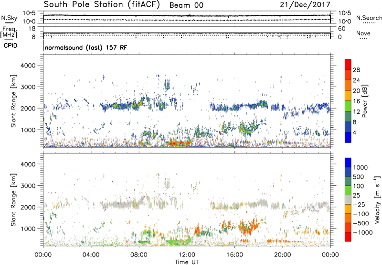Click the '-1000' Velocity colorbar tick label
The height and width of the screenshot is (265, 382).
coord(363,232)
